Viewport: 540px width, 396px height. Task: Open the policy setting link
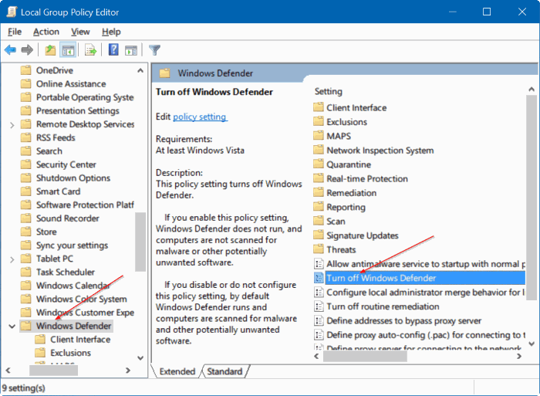coord(200,117)
